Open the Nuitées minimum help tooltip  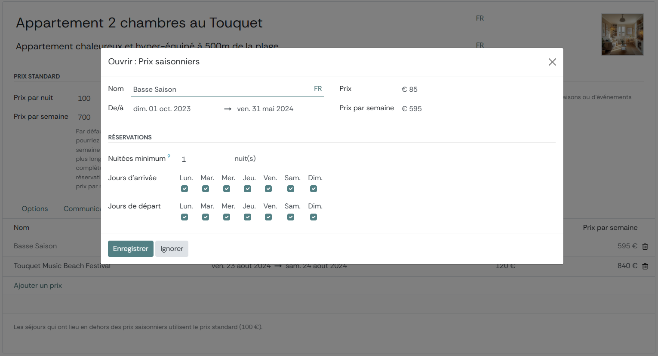169,157
